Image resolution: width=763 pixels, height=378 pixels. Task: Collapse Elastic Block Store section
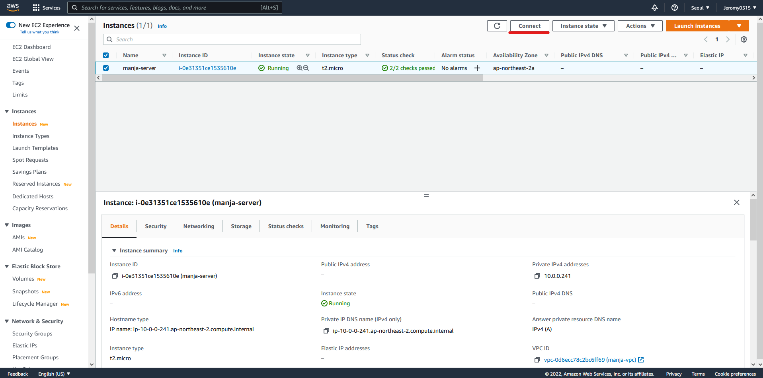[7, 266]
